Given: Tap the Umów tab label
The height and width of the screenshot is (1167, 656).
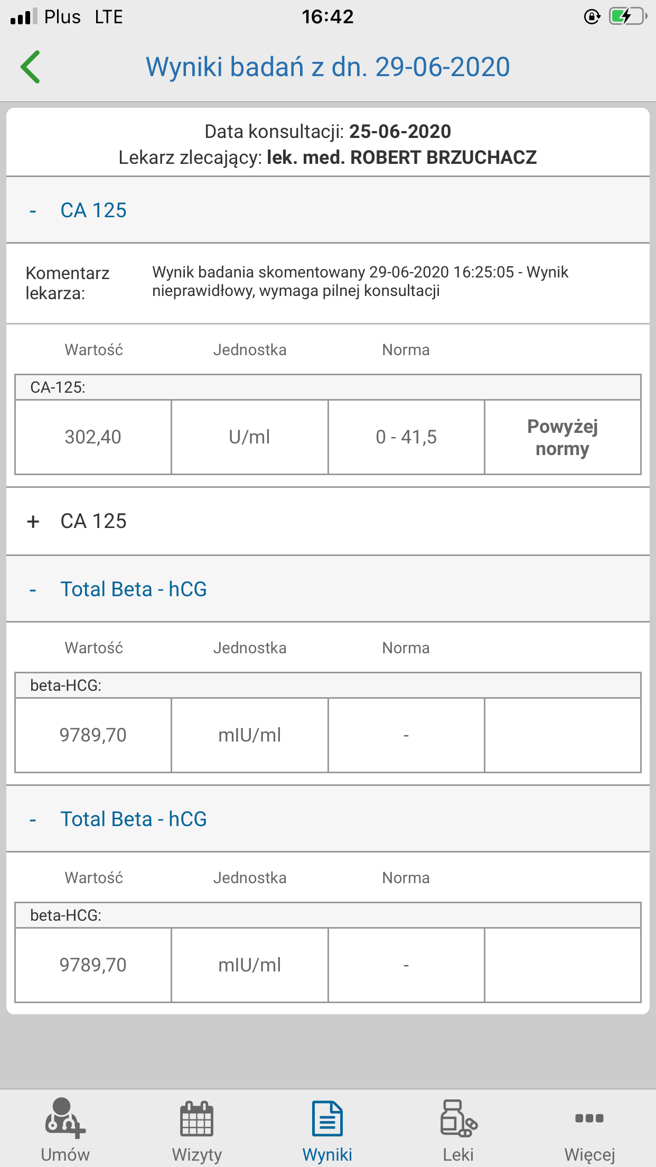Looking at the screenshot, I should click(x=65, y=1154).
